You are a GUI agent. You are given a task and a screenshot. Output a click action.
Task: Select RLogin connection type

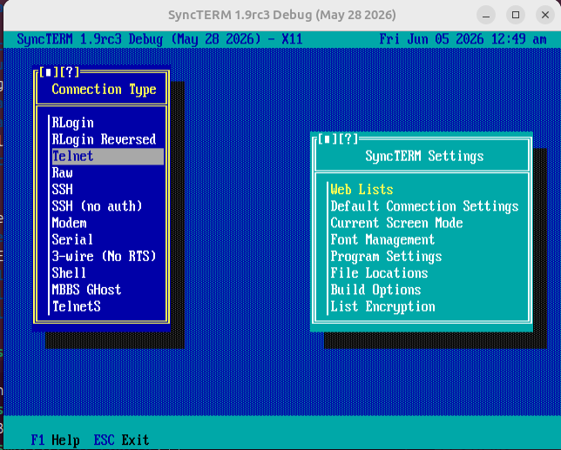(108, 123)
